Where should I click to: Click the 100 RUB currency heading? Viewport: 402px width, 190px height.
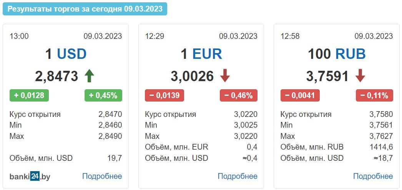(x=337, y=54)
